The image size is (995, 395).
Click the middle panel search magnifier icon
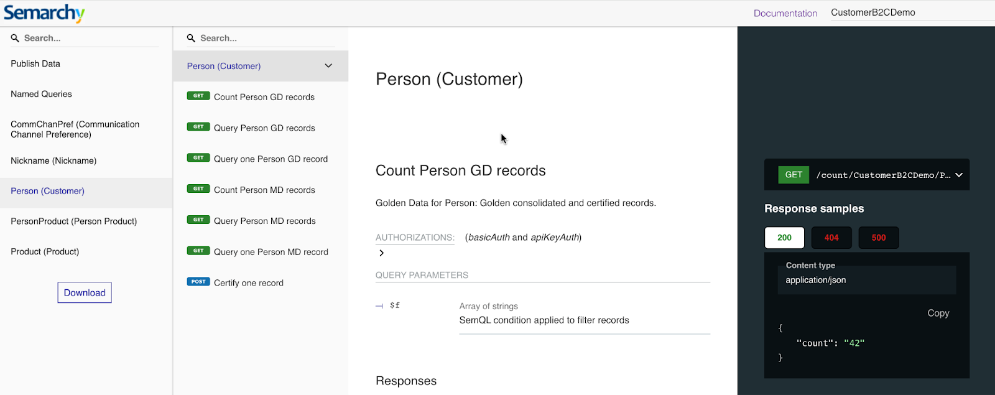[192, 39]
